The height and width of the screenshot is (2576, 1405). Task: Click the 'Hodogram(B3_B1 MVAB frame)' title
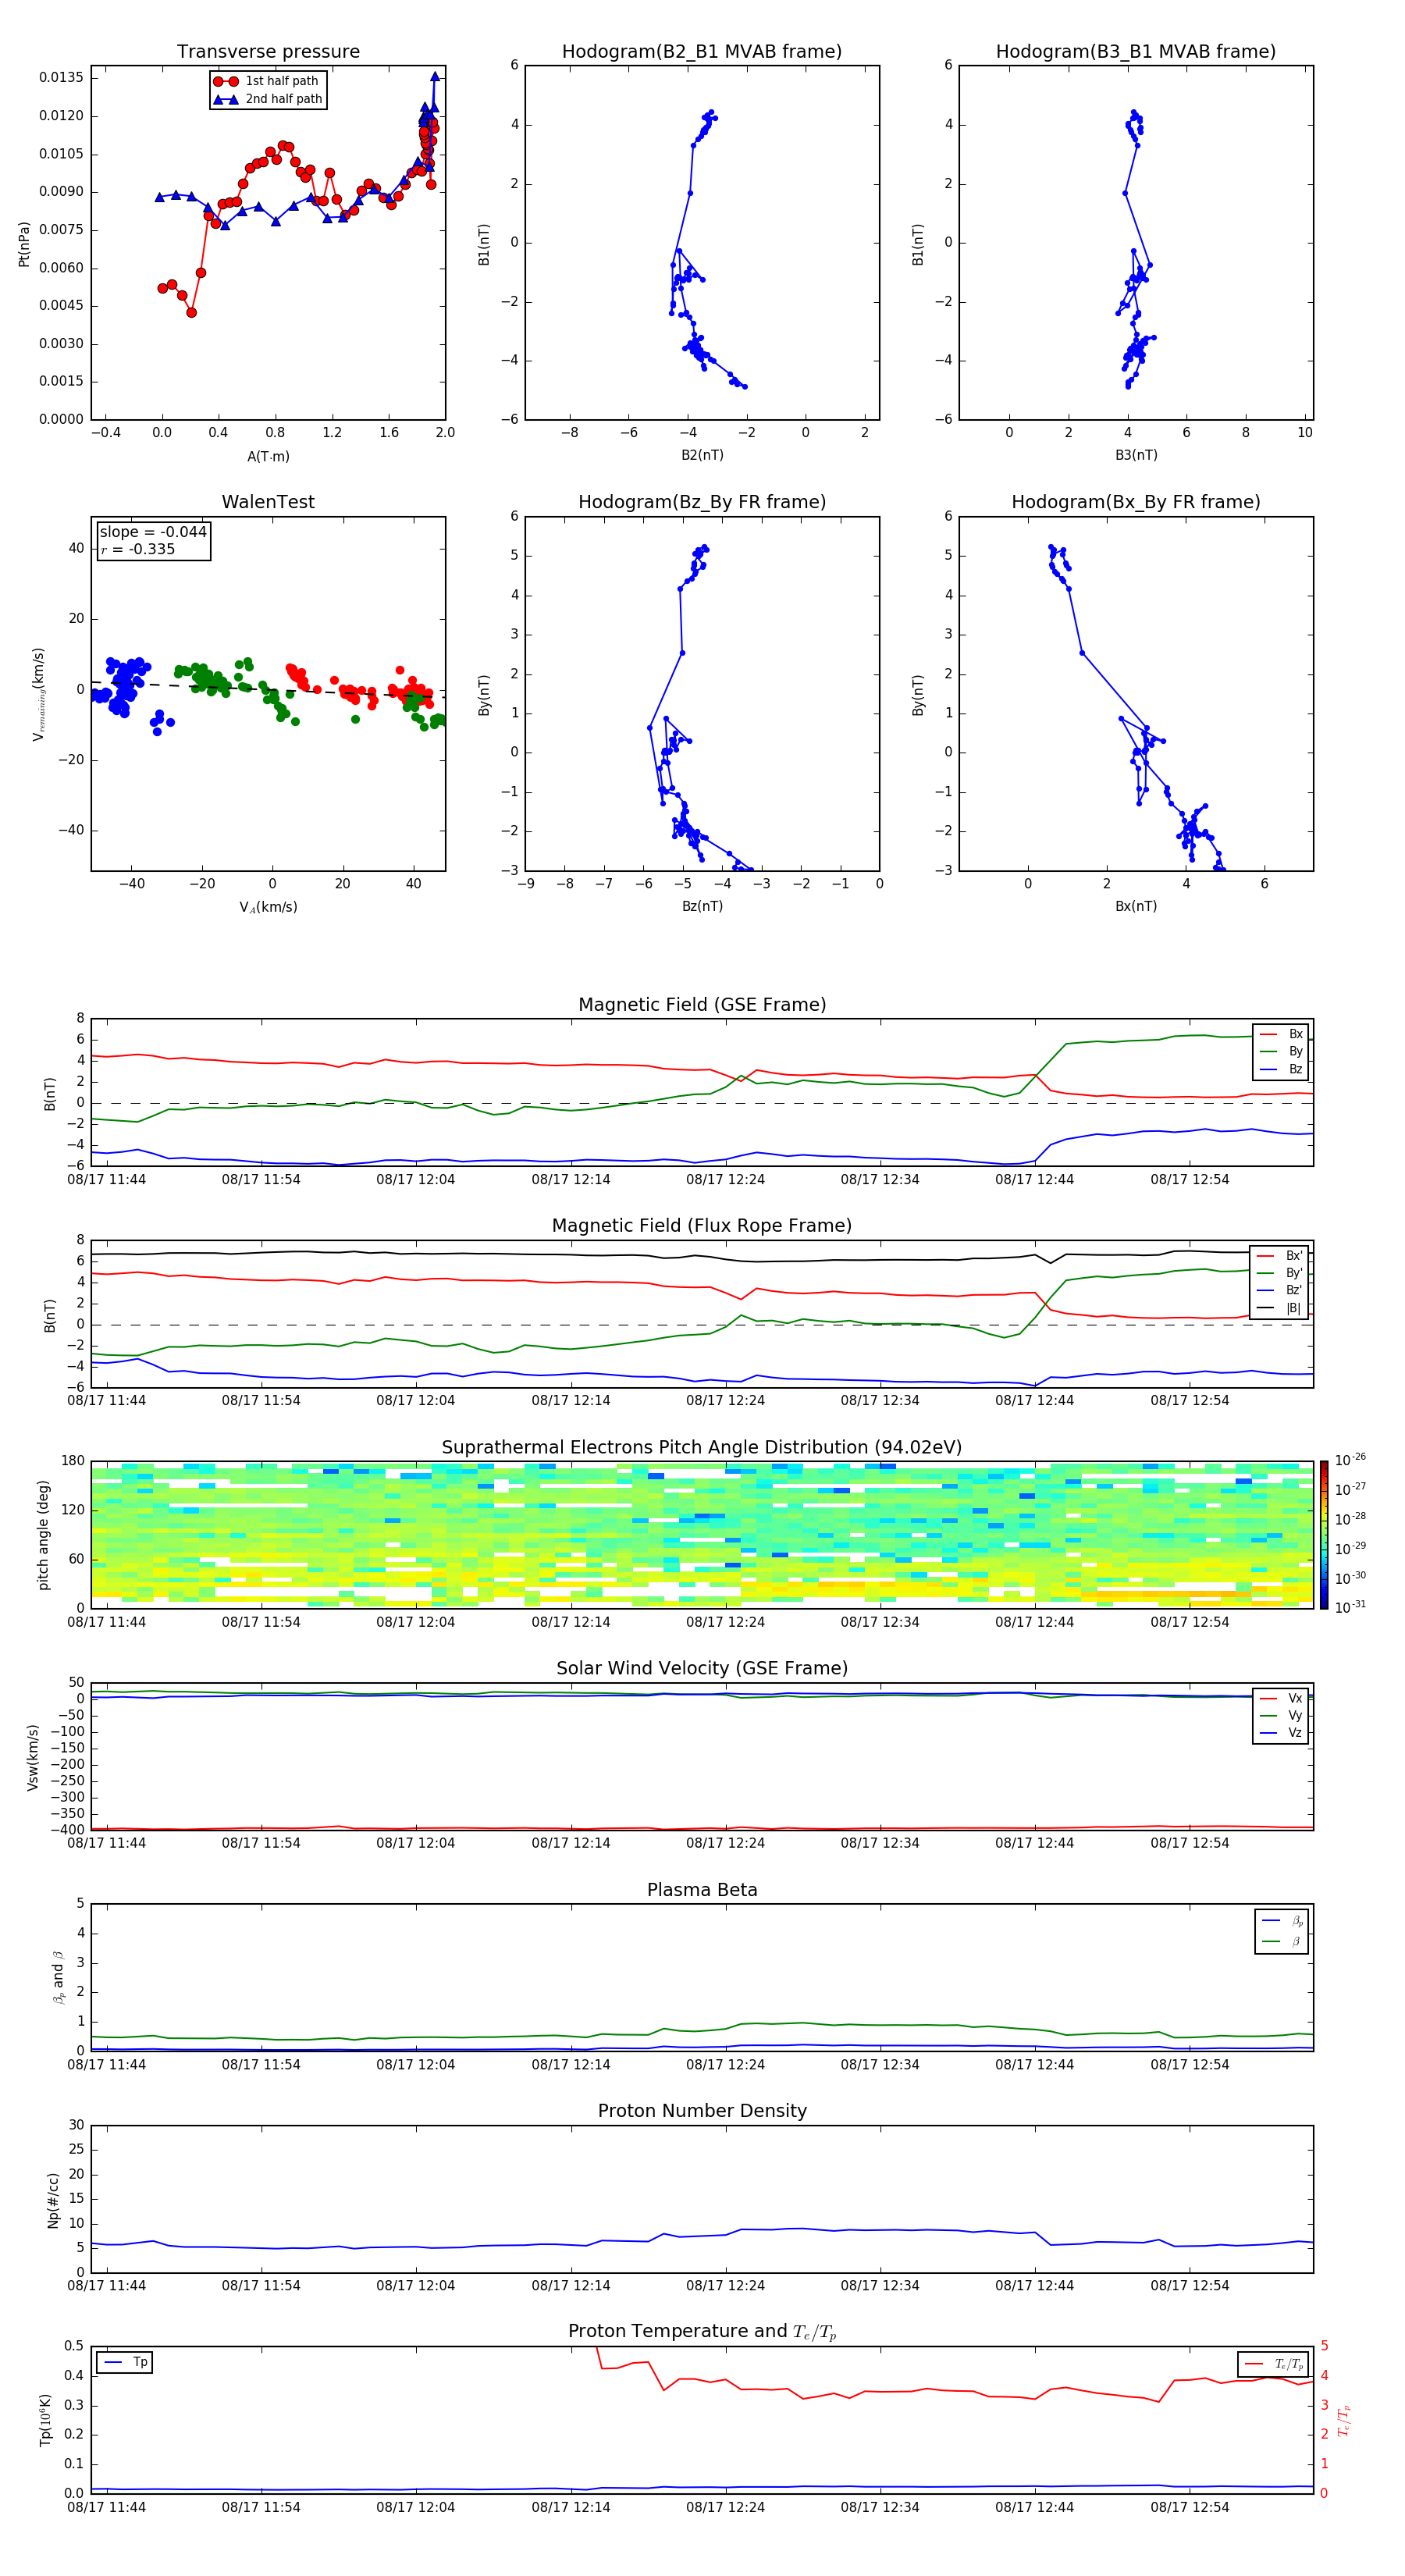click(x=1136, y=51)
